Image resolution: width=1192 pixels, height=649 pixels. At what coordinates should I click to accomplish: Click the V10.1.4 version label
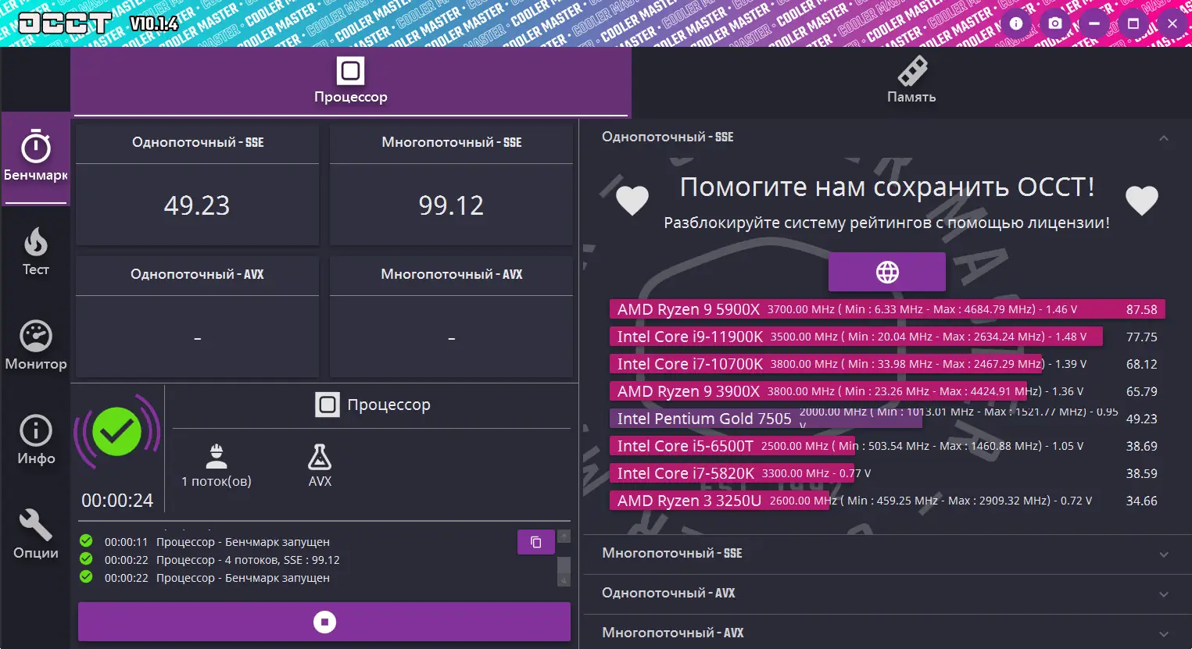154,23
